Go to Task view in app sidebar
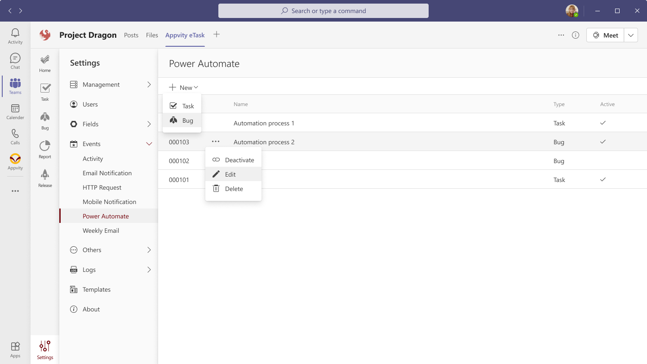Image resolution: width=647 pixels, height=364 pixels. coord(45,92)
